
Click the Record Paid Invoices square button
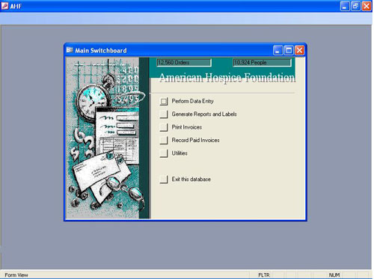click(164, 140)
